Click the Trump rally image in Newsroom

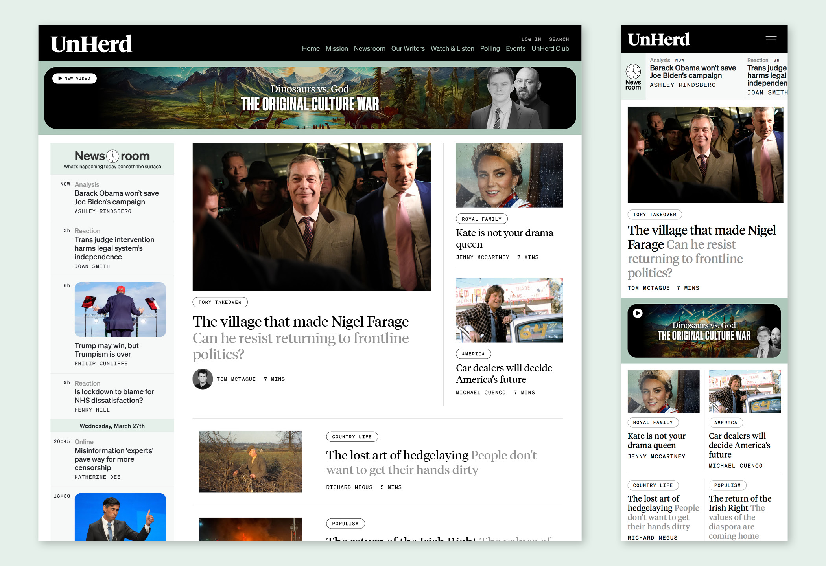pos(120,309)
